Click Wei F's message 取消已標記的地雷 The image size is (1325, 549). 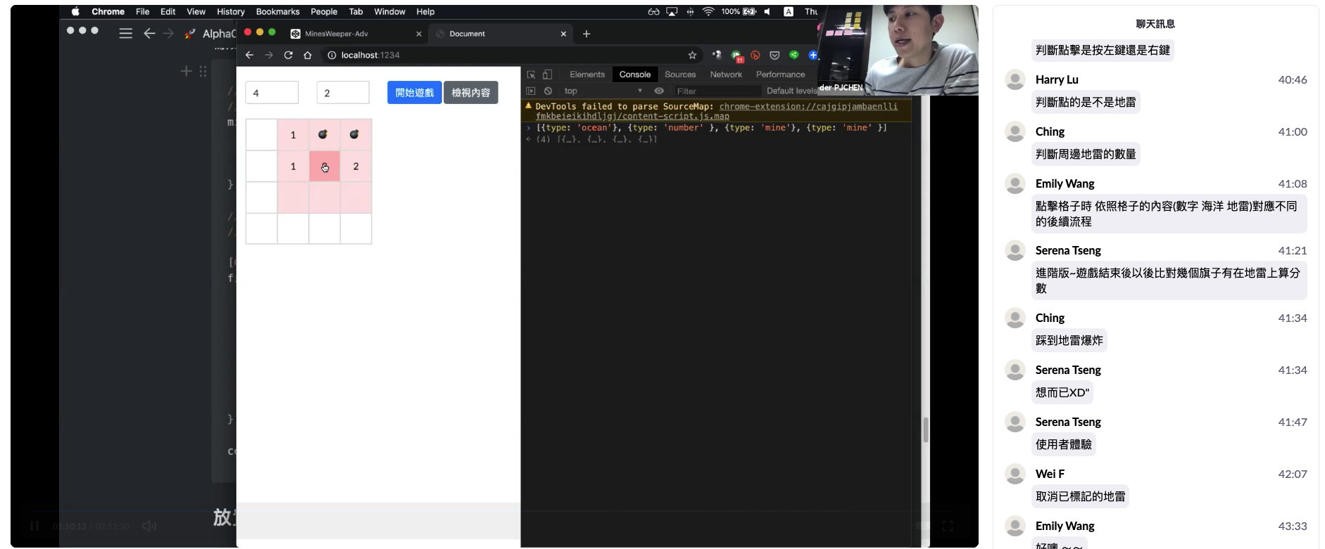1080,496
